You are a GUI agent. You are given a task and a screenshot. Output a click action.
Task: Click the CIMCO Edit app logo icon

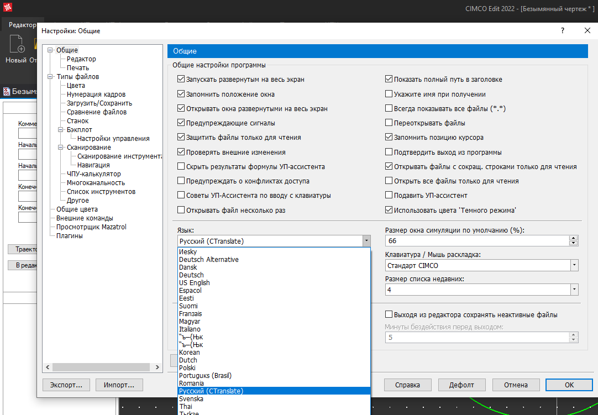pyautogui.click(x=8, y=7)
